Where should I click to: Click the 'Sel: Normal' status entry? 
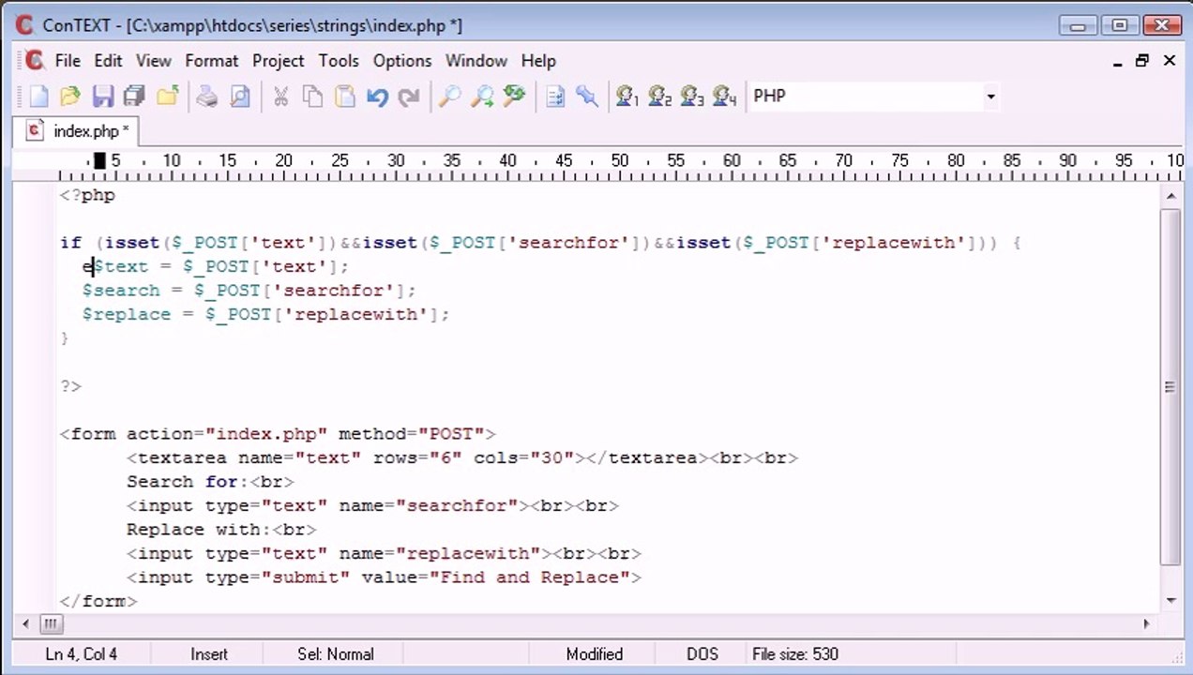(x=336, y=654)
